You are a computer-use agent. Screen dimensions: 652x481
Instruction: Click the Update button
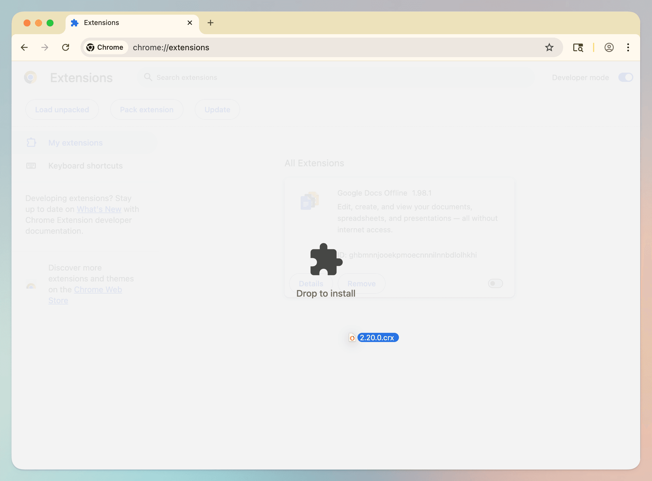tap(217, 109)
